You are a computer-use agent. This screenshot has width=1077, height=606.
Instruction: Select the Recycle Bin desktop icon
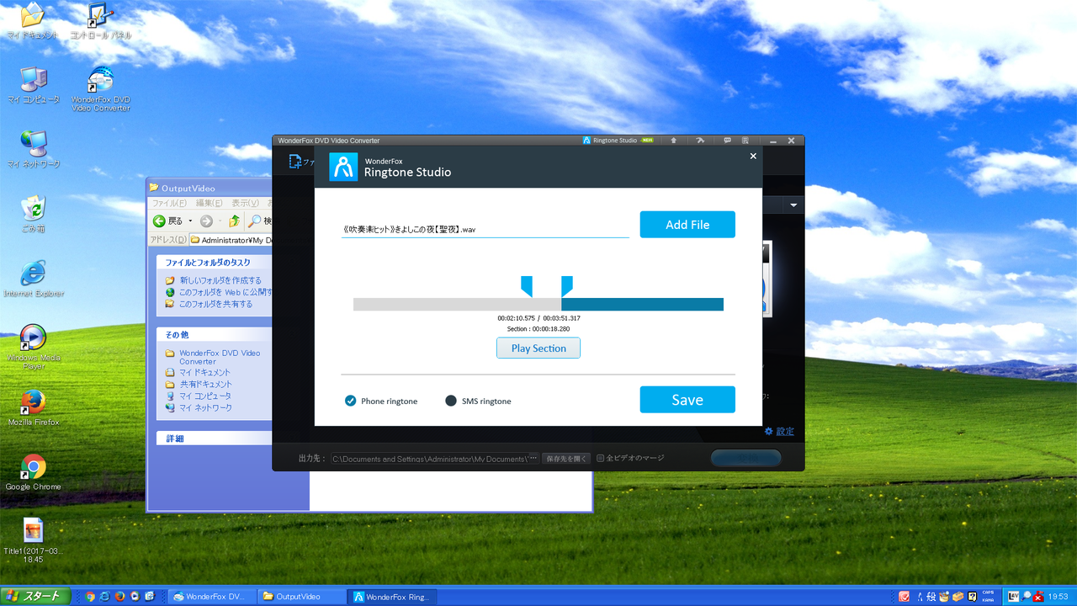34,215
